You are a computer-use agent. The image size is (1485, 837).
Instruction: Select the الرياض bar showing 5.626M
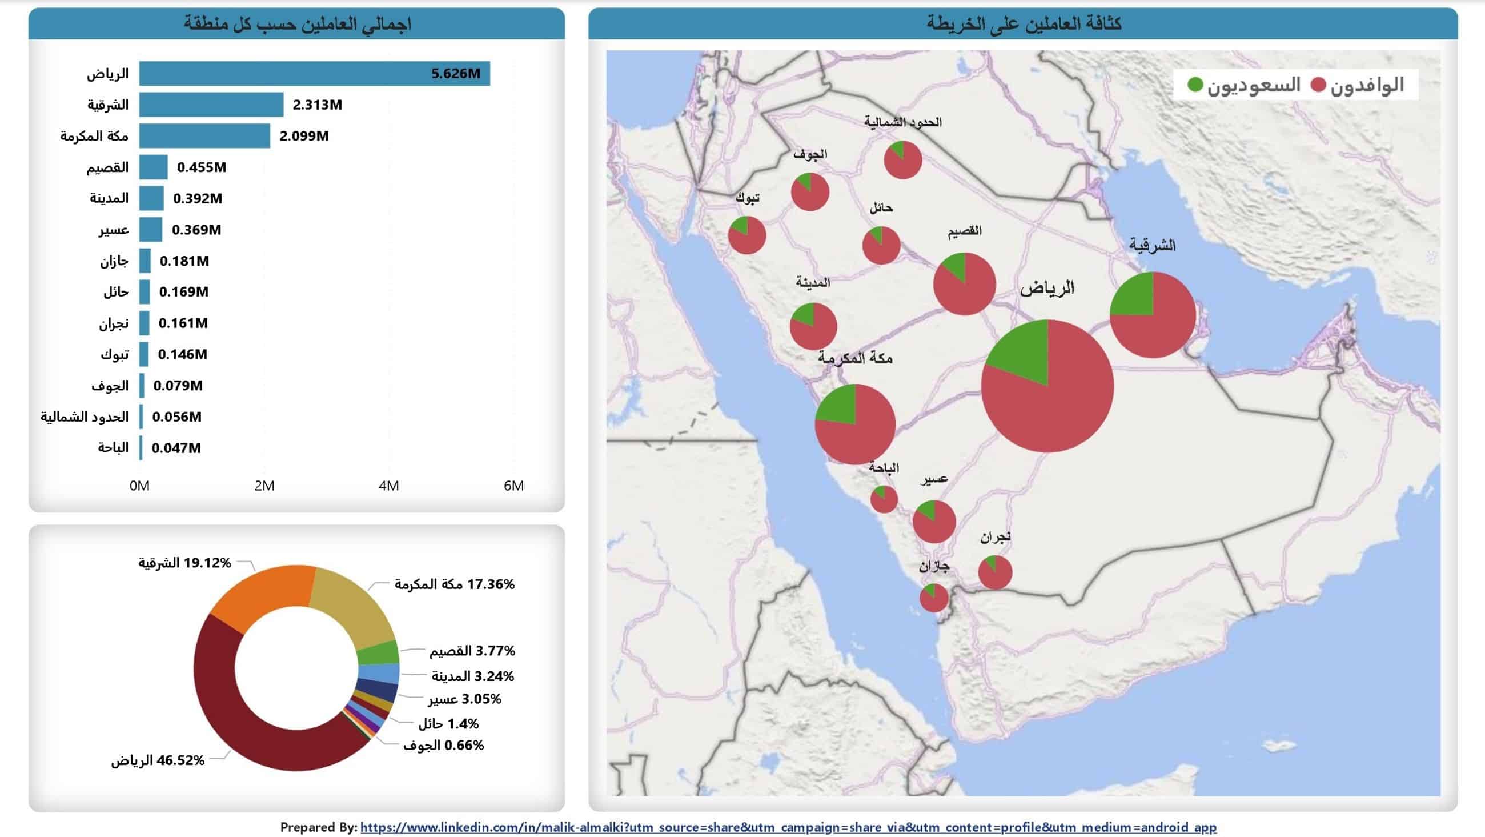pyautogui.click(x=314, y=73)
